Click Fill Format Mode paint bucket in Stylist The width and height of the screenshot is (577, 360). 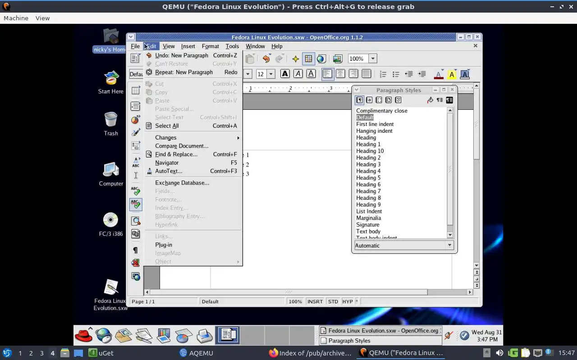click(x=430, y=100)
